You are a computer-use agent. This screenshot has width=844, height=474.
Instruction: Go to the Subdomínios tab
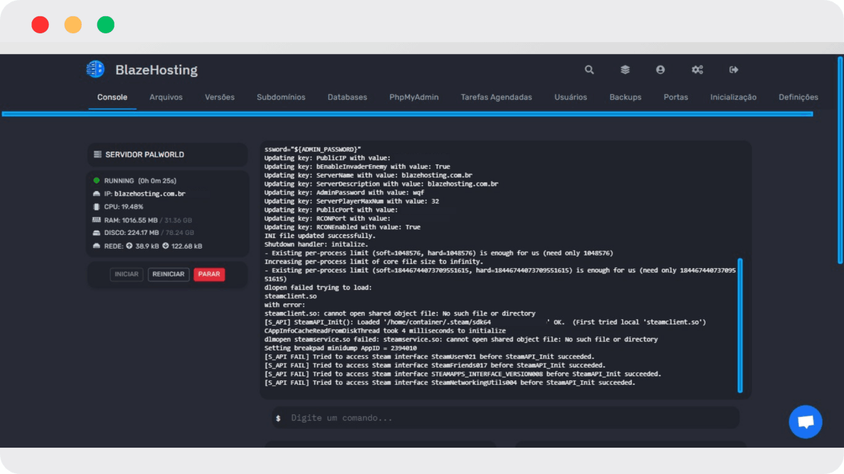[x=281, y=97]
